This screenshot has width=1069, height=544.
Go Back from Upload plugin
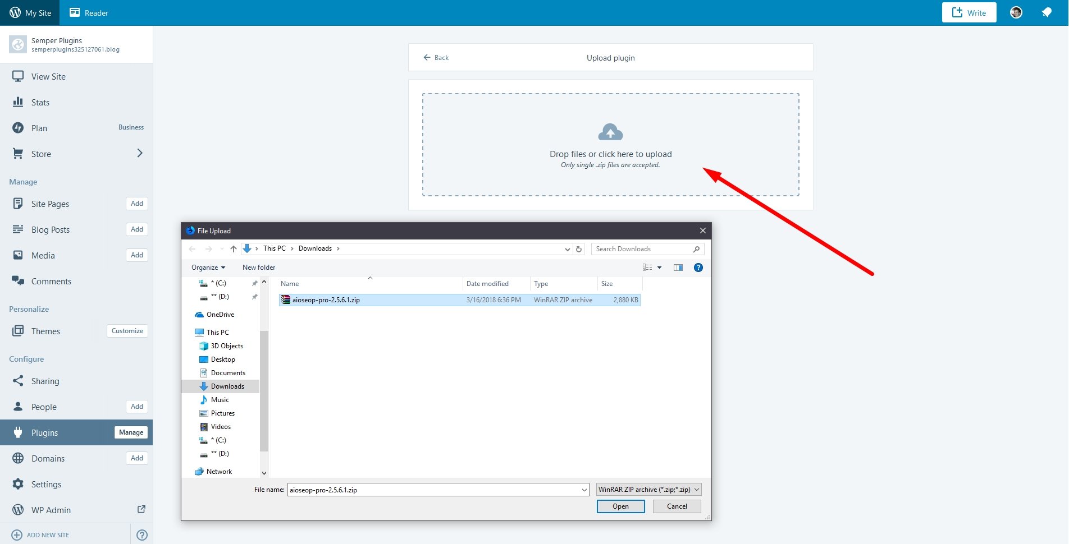click(x=436, y=57)
